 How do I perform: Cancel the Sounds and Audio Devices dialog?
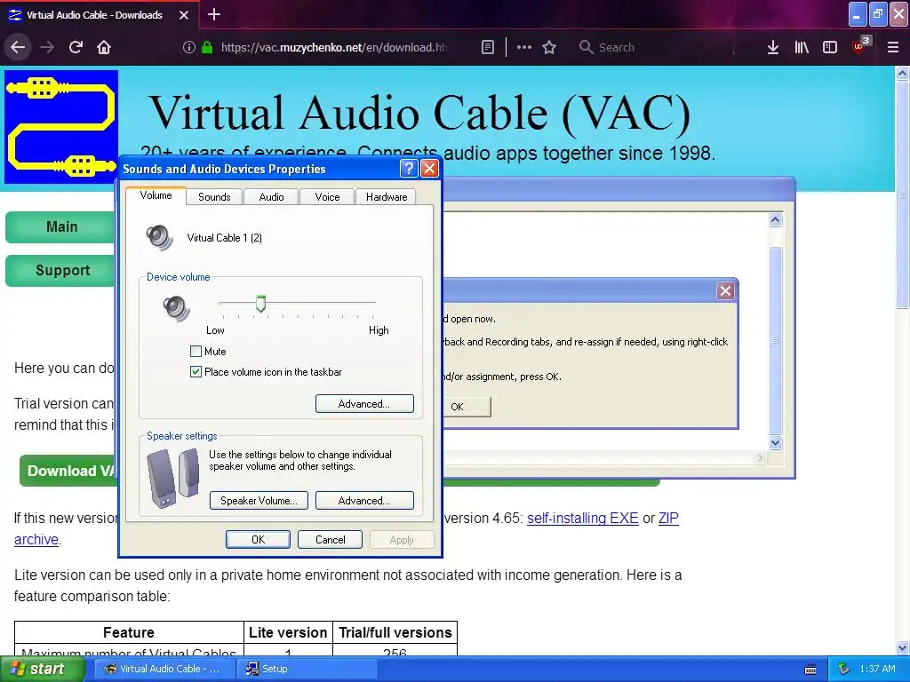tap(330, 539)
